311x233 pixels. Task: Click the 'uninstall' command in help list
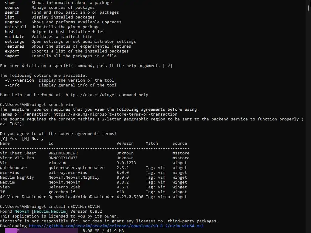click(x=16, y=27)
